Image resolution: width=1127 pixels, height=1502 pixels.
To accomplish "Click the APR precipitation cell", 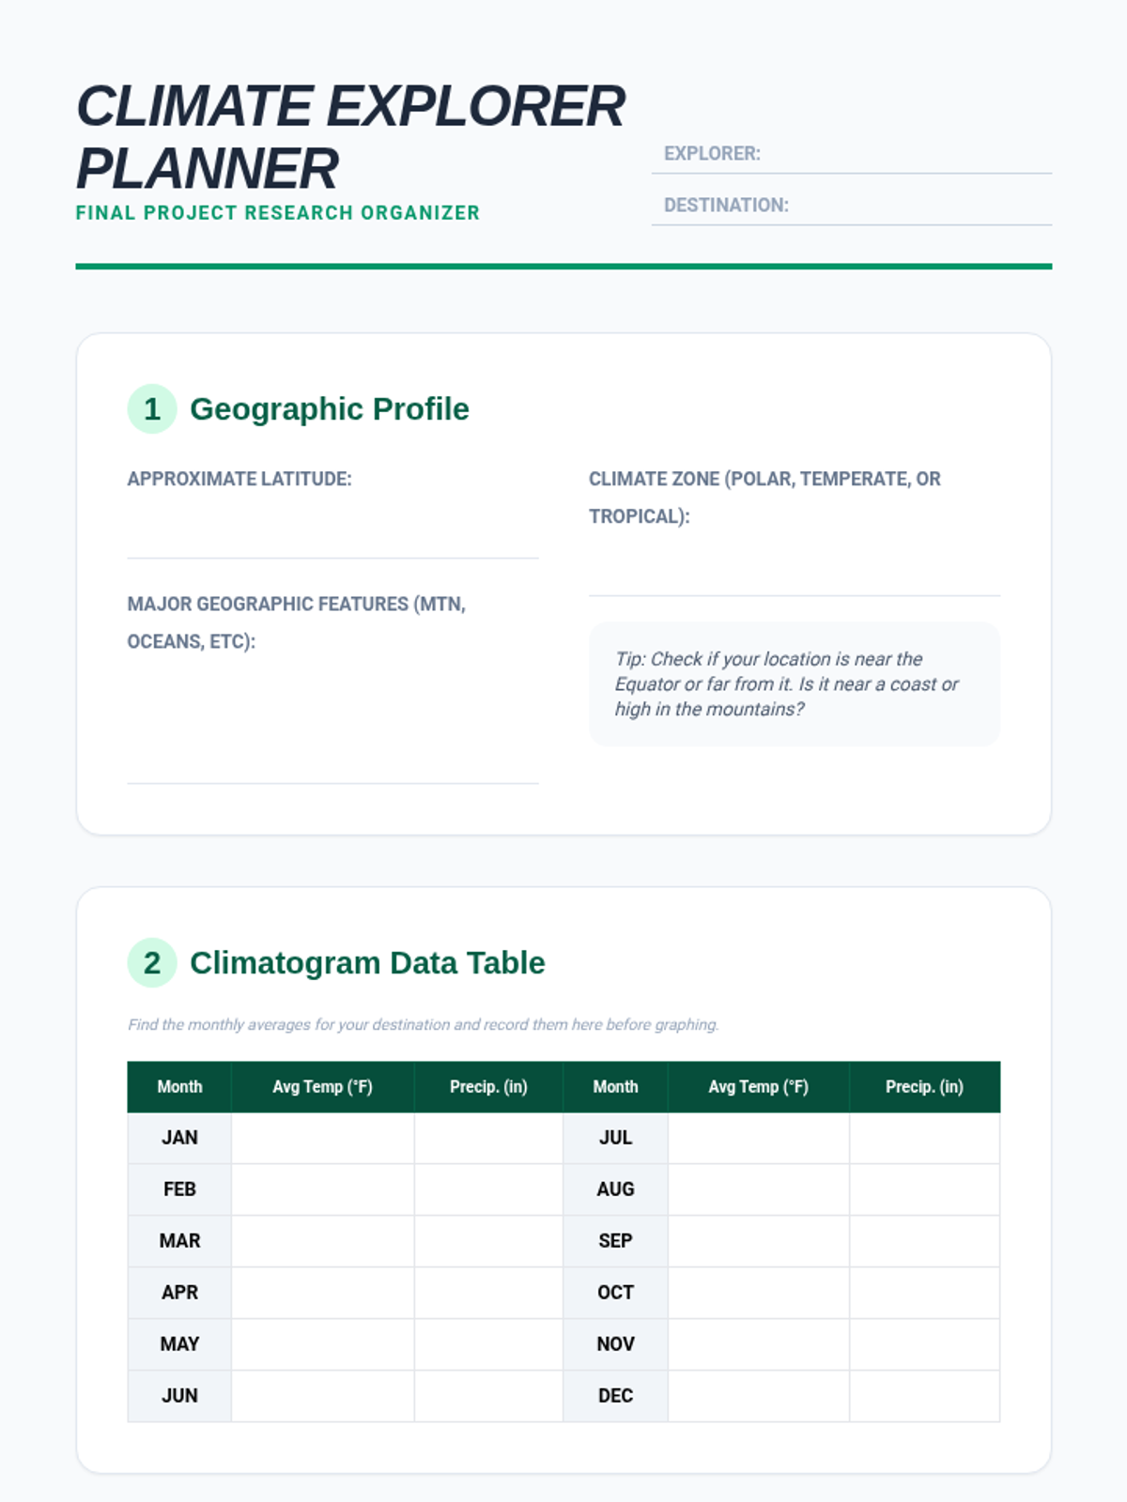I will [488, 1293].
